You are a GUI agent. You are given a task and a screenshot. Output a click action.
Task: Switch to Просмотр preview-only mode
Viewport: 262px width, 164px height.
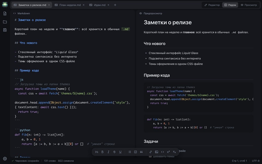(249, 5)
